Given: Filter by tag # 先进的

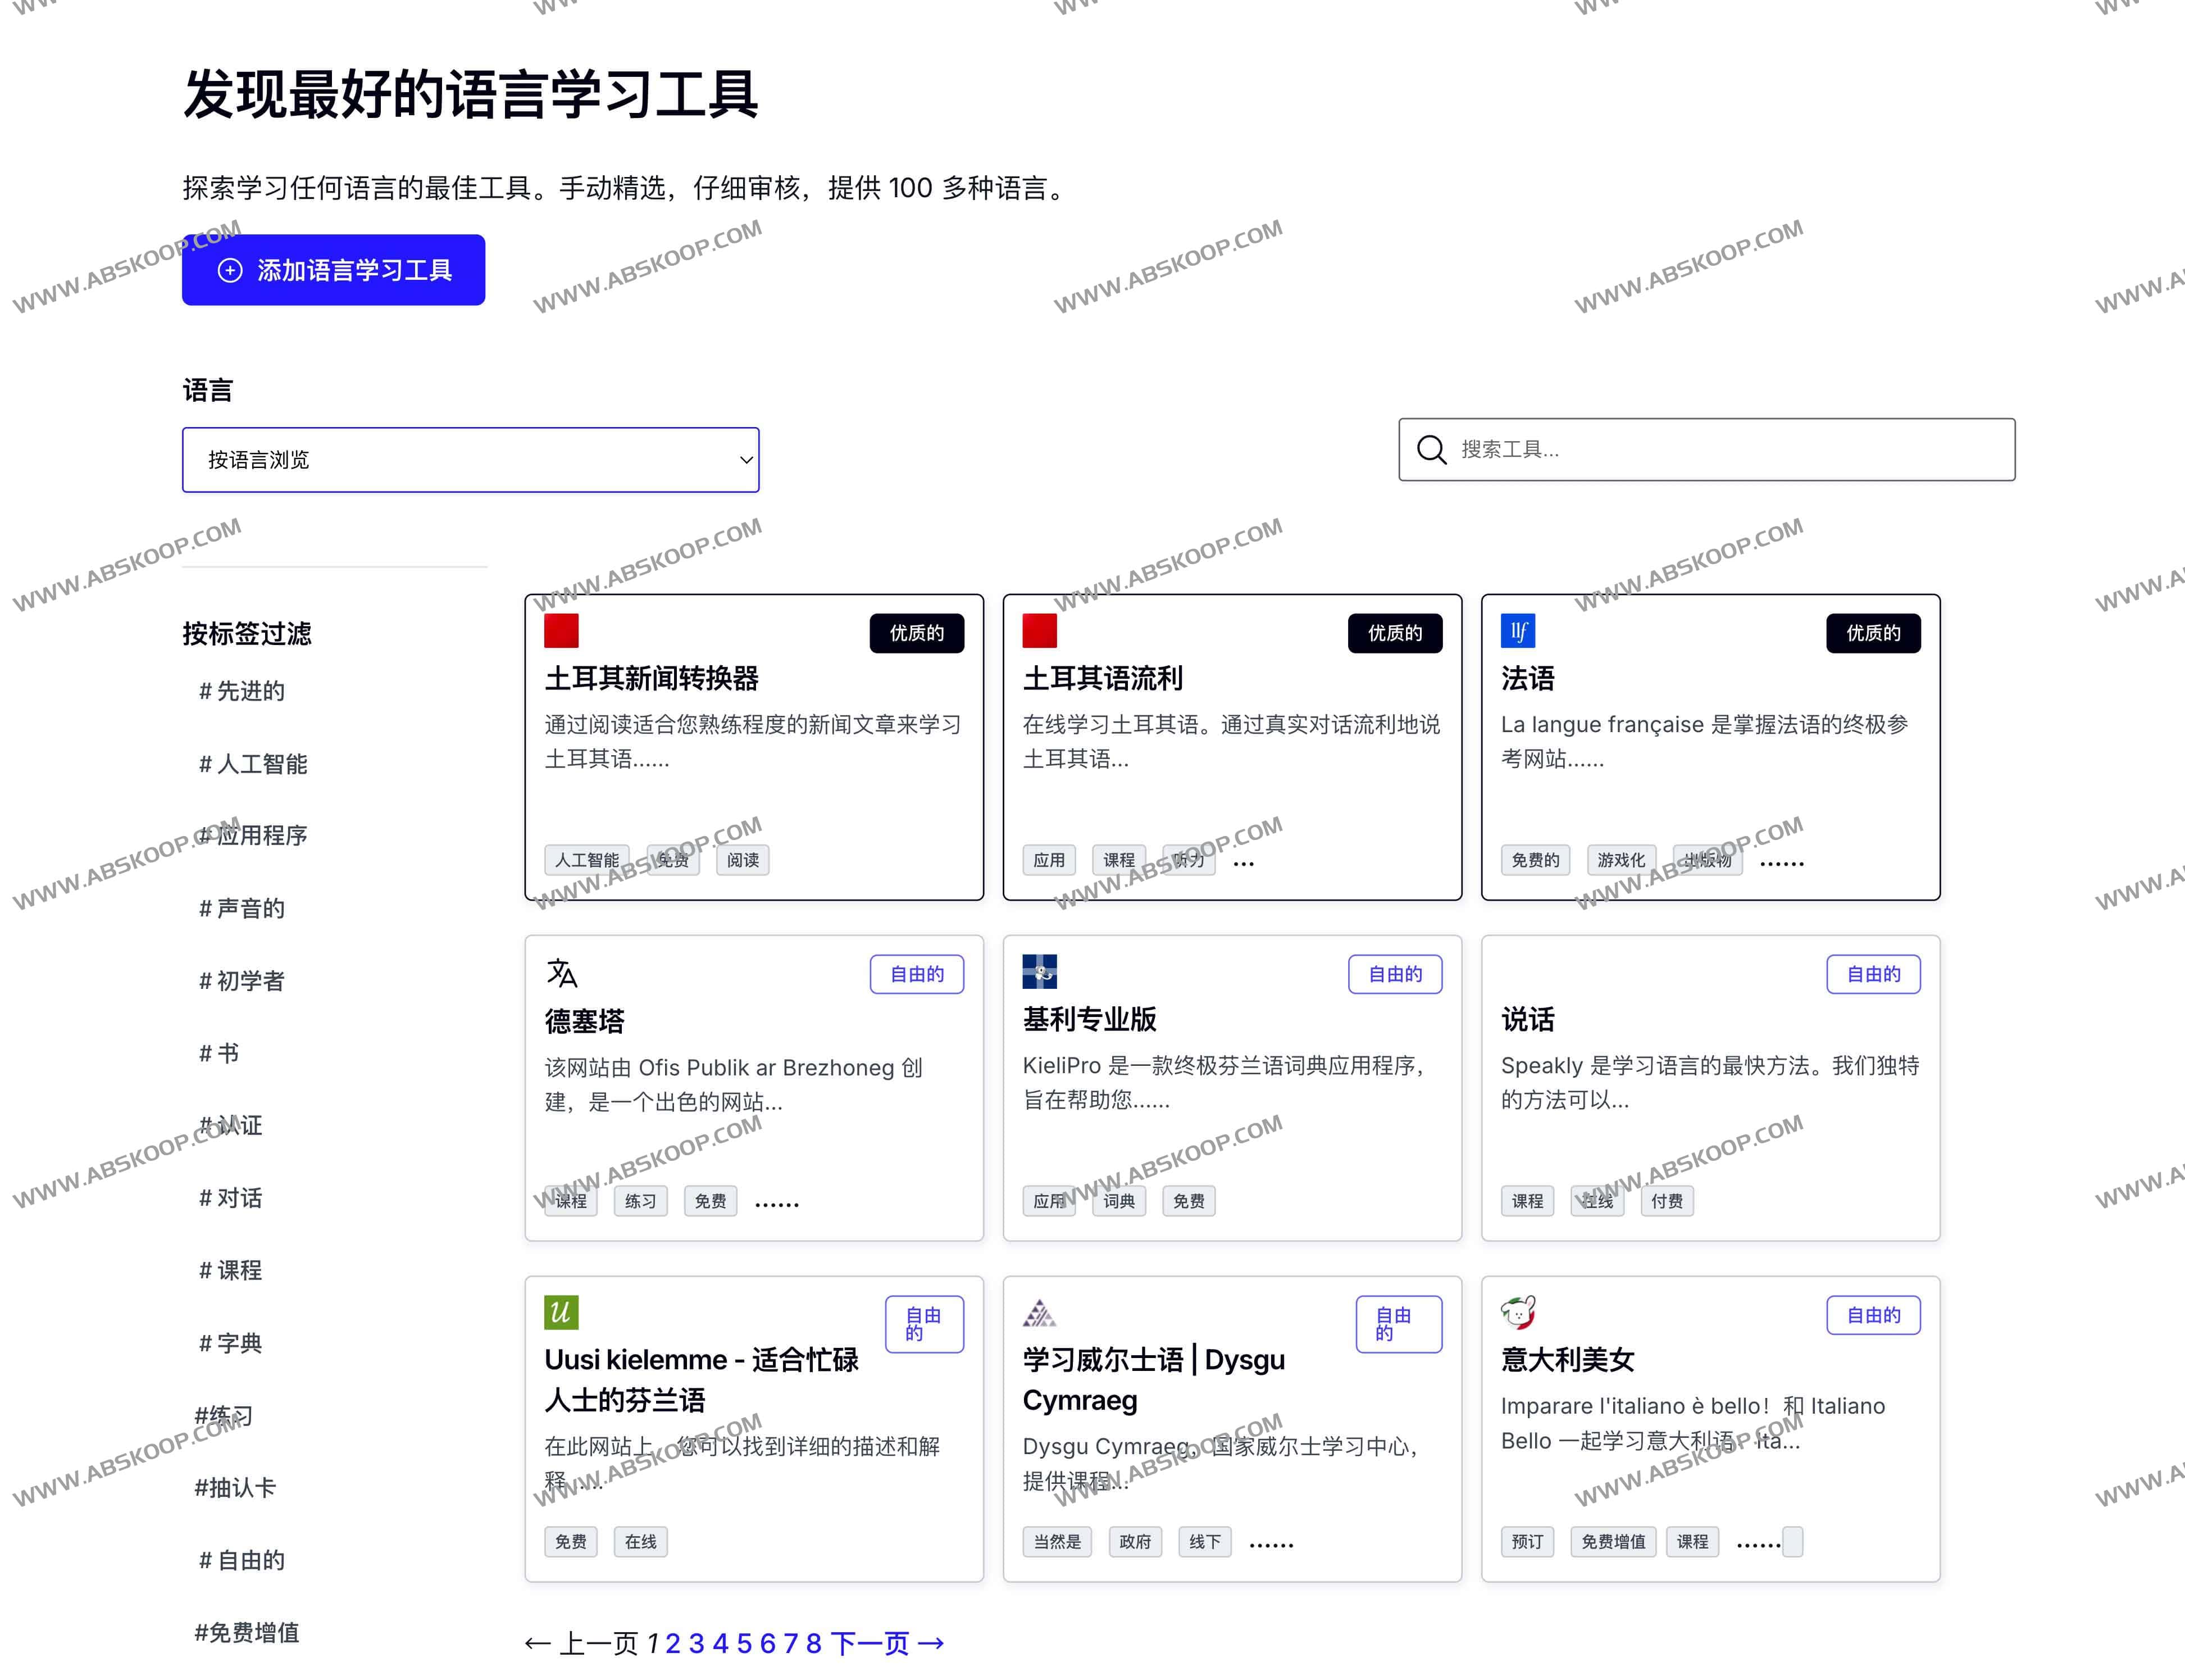Looking at the screenshot, I should point(242,691).
